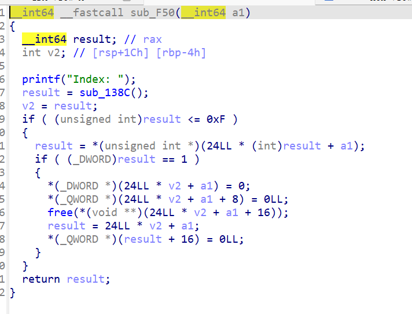Screen dimensions: 412x314
Task: Click the highlighted __int64 in the result declaration
Action: coord(45,39)
